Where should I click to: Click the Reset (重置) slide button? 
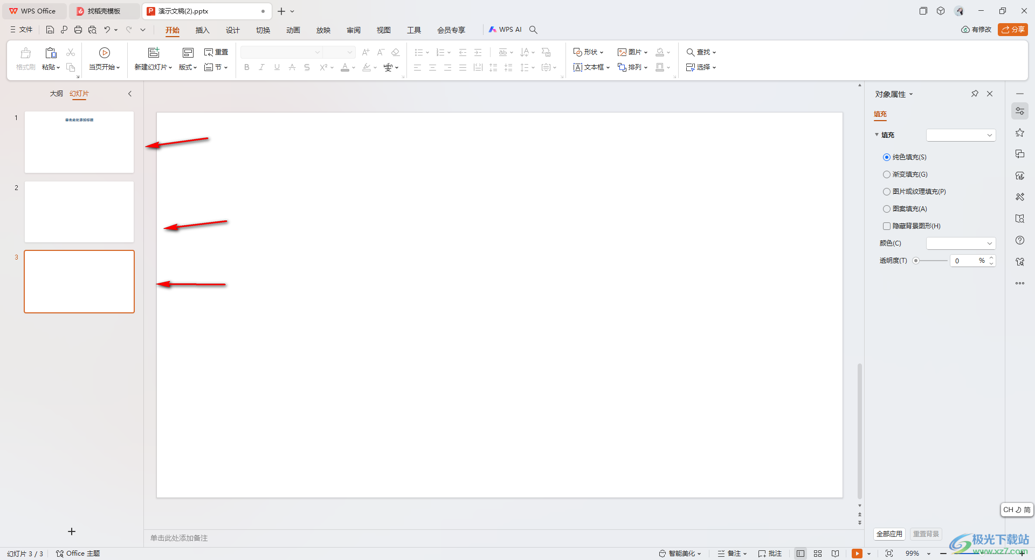(x=216, y=52)
